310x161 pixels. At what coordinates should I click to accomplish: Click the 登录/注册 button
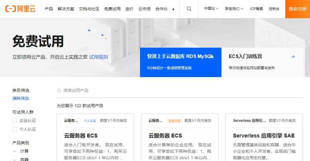pos(298,9)
